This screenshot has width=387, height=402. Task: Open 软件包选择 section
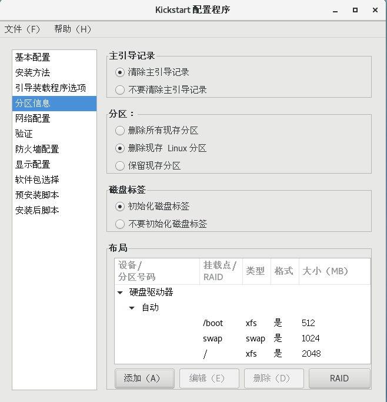54,180
